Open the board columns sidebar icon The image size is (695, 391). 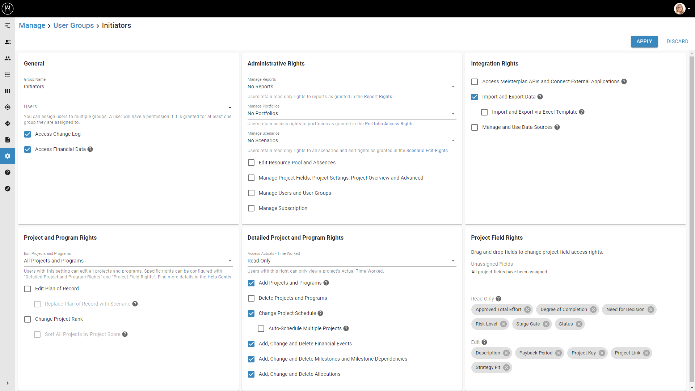8,91
